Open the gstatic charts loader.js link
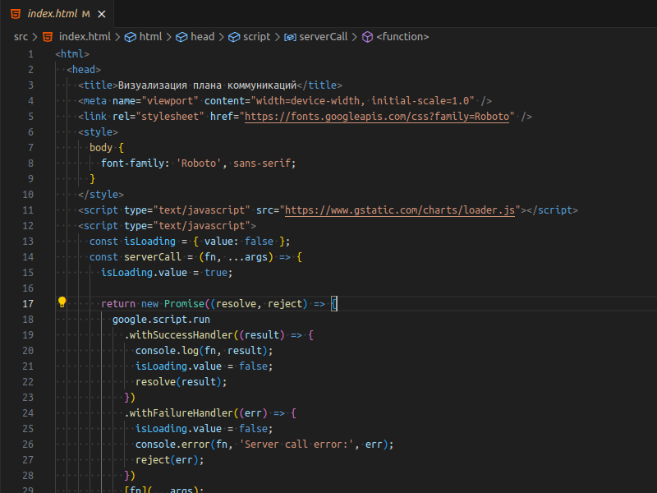The image size is (657, 493). [x=400, y=210]
